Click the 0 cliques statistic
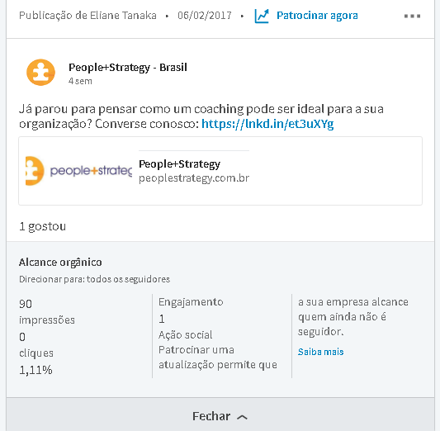The width and height of the screenshot is (440, 431). coord(36,345)
